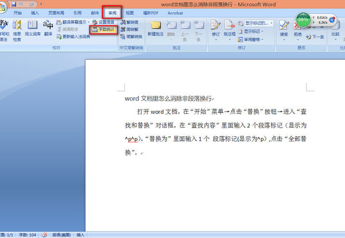345x238 pixels.
Task: Click the 英语(美国) language indicator
Action: coord(61,235)
